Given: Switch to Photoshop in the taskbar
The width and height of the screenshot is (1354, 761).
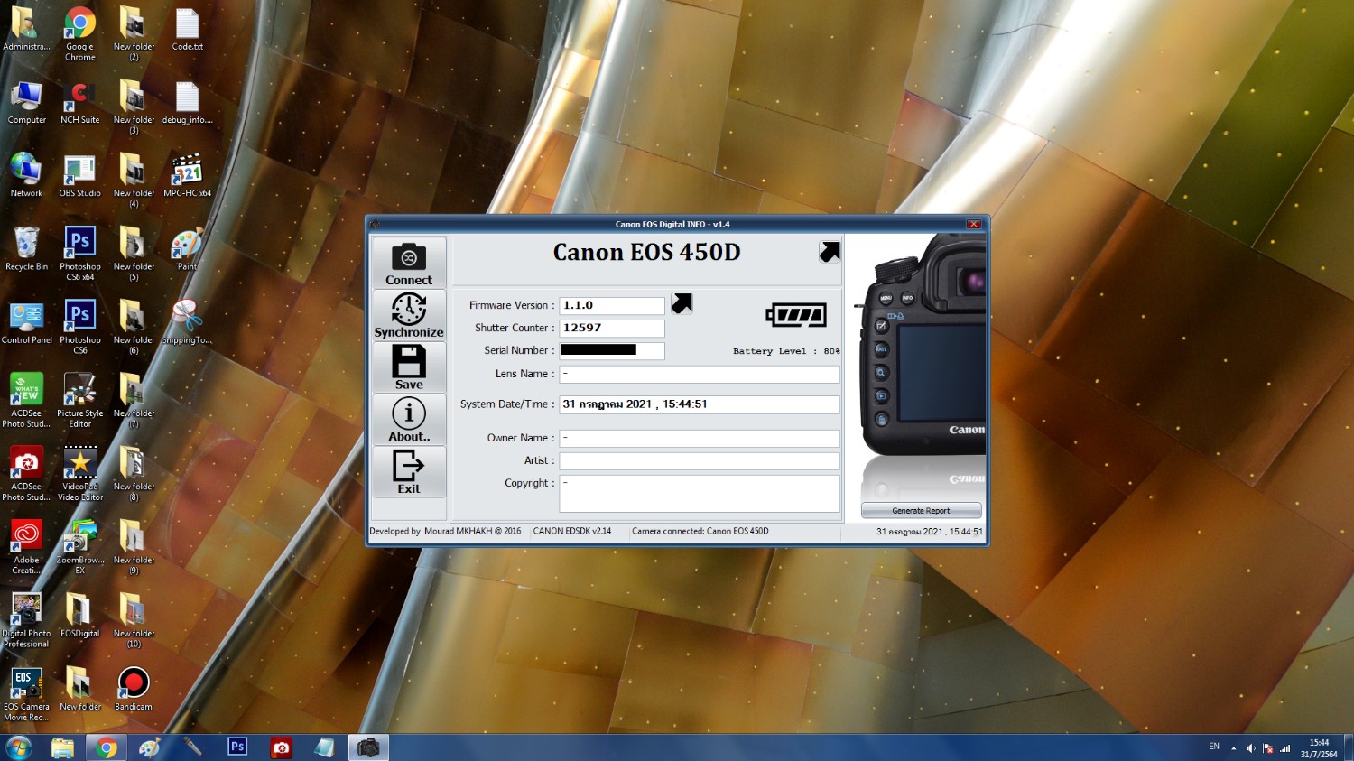Looking at the screenshot, I should pyautogui.click(x=237, y=747).
